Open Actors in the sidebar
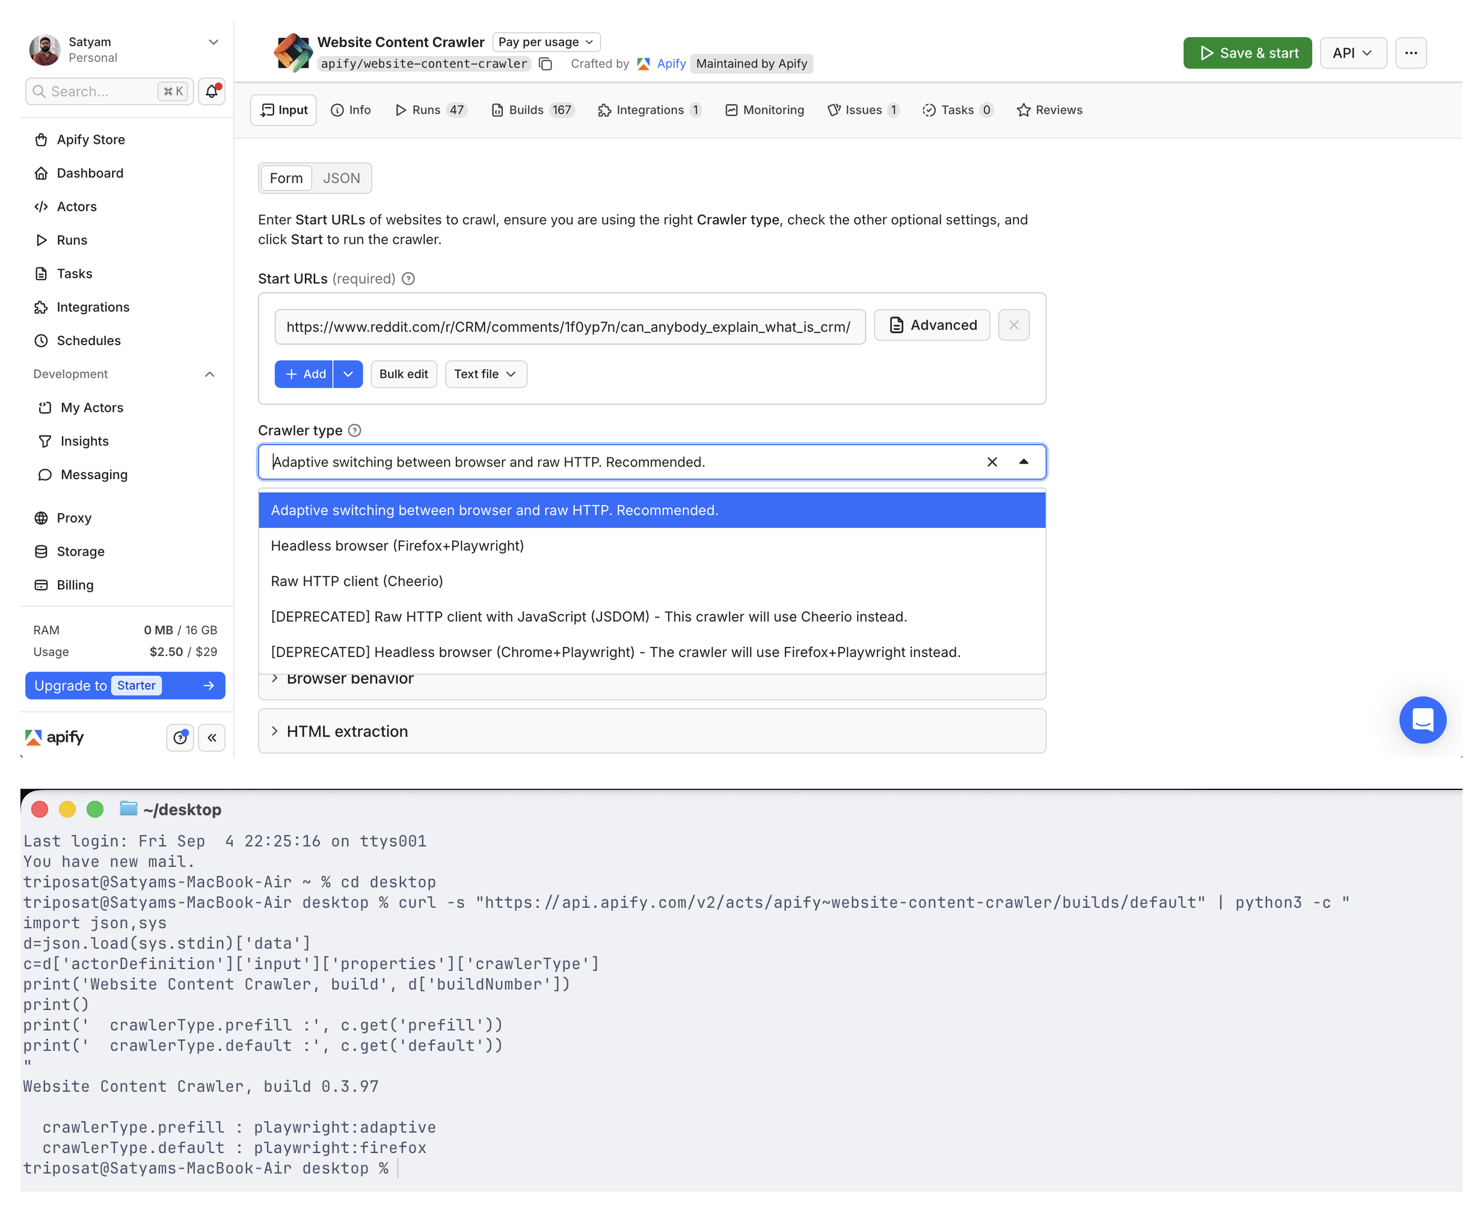Screen dimensions: 1483x1212 click(77, 207)
